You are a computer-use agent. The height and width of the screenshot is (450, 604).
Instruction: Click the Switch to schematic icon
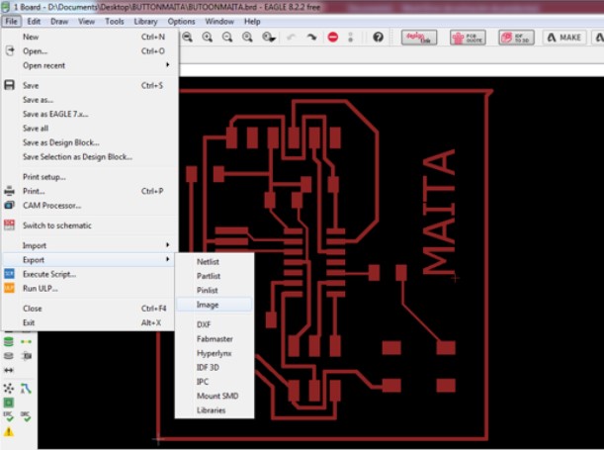pos(9,225)
